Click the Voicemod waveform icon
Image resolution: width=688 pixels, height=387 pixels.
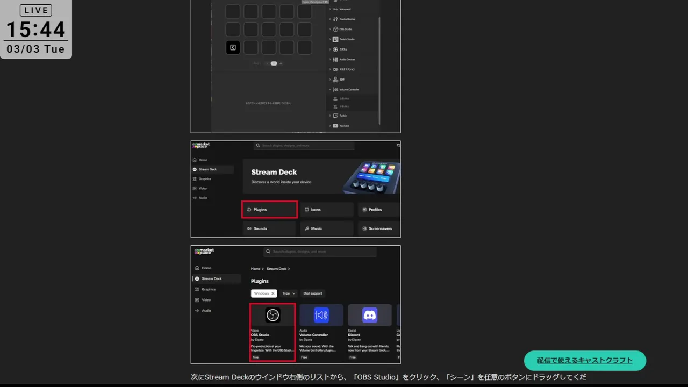click(x=335, y=9)
